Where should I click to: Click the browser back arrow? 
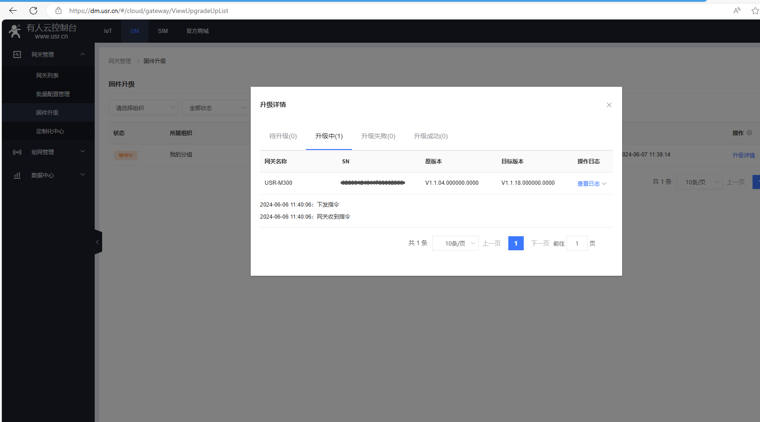pos(13,11)
